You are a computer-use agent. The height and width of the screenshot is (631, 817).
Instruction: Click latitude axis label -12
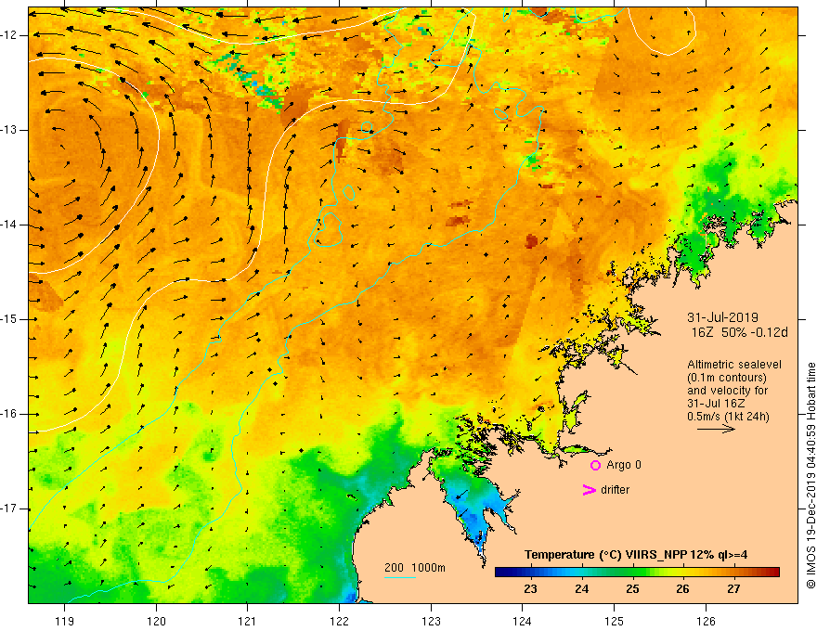[x=10, y=35]
